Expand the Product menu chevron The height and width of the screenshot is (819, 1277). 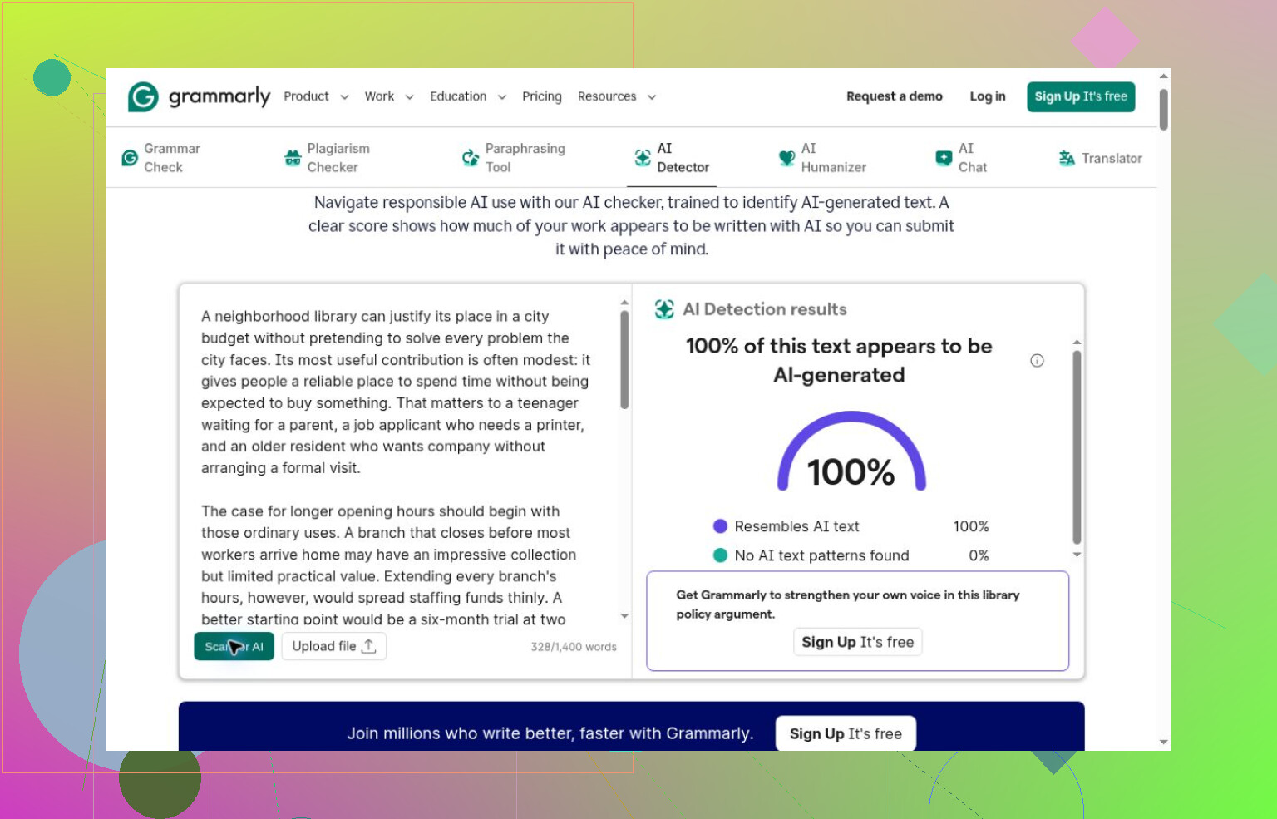(344, 97)
